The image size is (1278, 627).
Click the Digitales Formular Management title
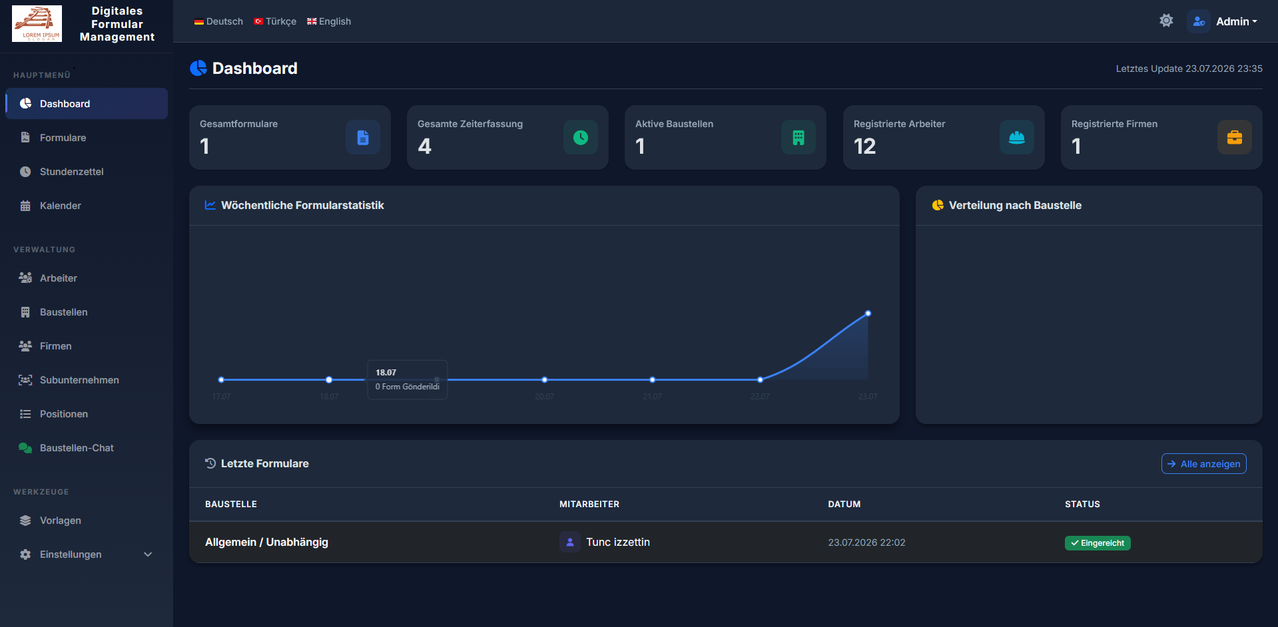click(117, 24)
